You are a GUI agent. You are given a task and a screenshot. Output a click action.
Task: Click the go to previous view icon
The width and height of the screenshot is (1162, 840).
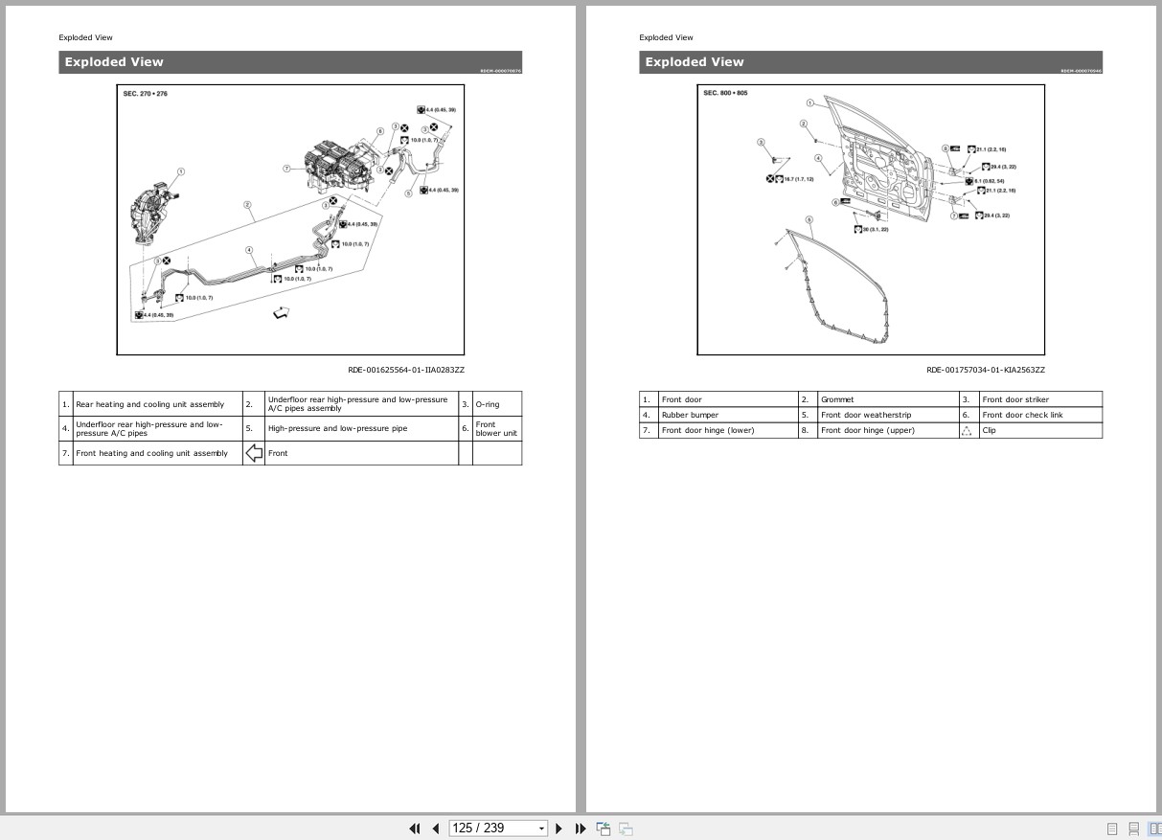[604, 829]
